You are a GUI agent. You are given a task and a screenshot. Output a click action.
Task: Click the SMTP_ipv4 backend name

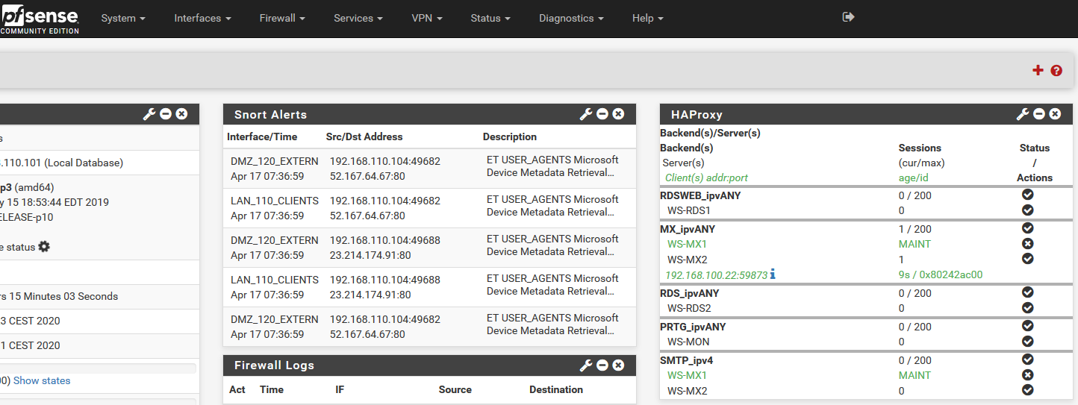click(x=688, y=360)
